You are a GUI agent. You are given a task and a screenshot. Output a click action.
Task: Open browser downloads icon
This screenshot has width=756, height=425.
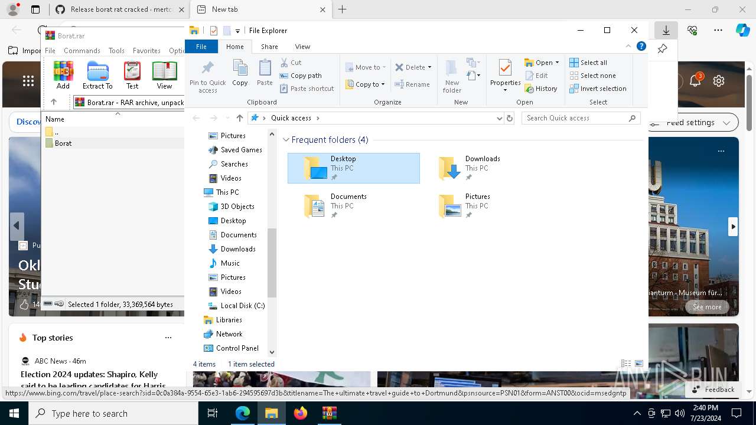tap(666, 30)
